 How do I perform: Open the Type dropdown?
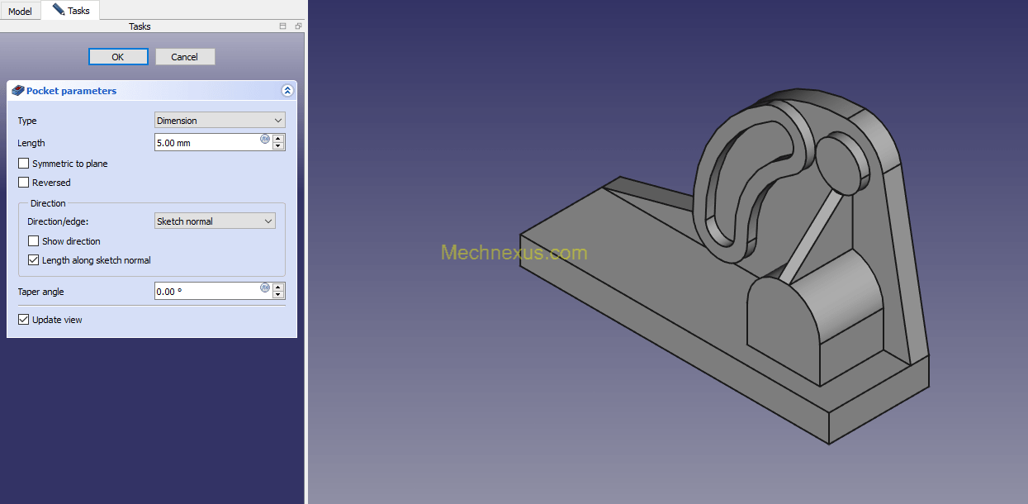(x=220, y=121)
